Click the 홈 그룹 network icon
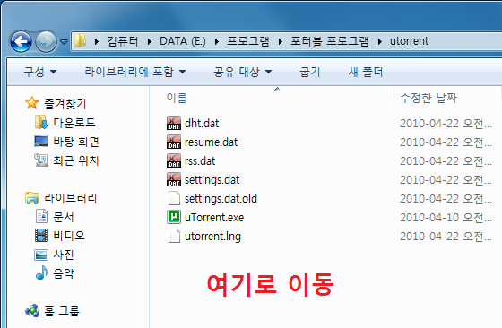The image size is (502, 328). pos(32,311)
